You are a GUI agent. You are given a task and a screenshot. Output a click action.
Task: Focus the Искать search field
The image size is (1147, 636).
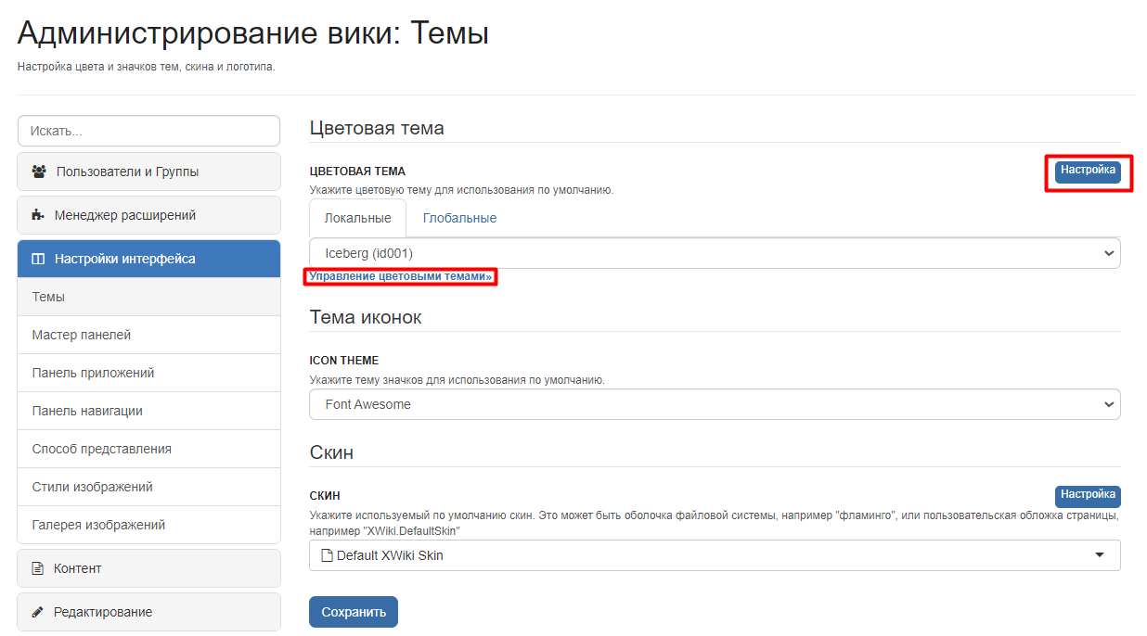[148, 131]
